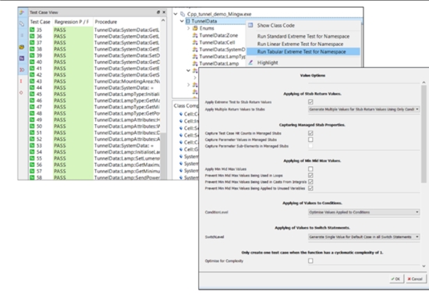
Task: Click the class icon next to TunnelData:Zone
Action: pyautogui.click(x=195, y=35)
